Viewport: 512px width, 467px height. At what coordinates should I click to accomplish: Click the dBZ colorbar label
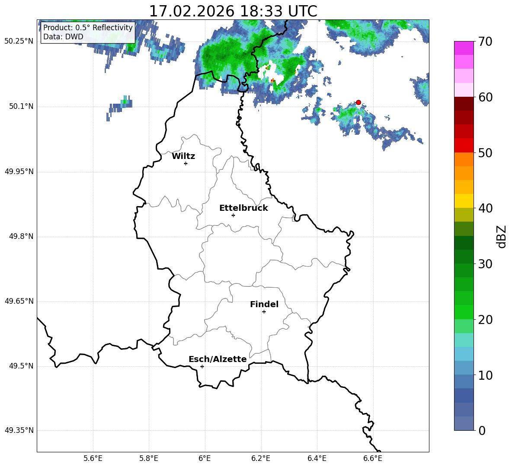tap(502, 236)
